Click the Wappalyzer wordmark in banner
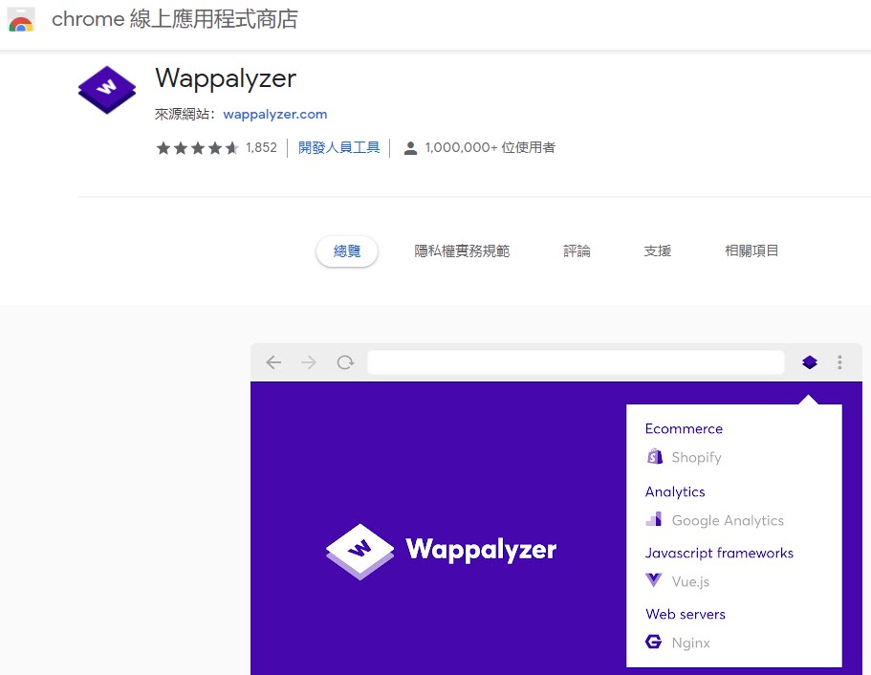Screen dimensions: 871x675 pos(481,550)
